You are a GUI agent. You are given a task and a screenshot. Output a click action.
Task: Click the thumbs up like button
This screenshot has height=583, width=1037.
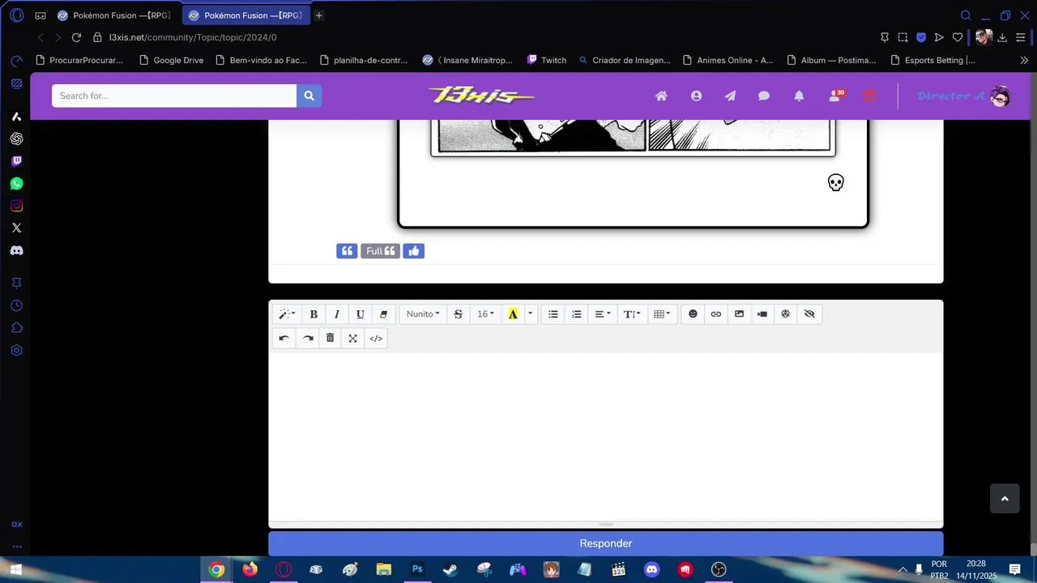[414, 251]
